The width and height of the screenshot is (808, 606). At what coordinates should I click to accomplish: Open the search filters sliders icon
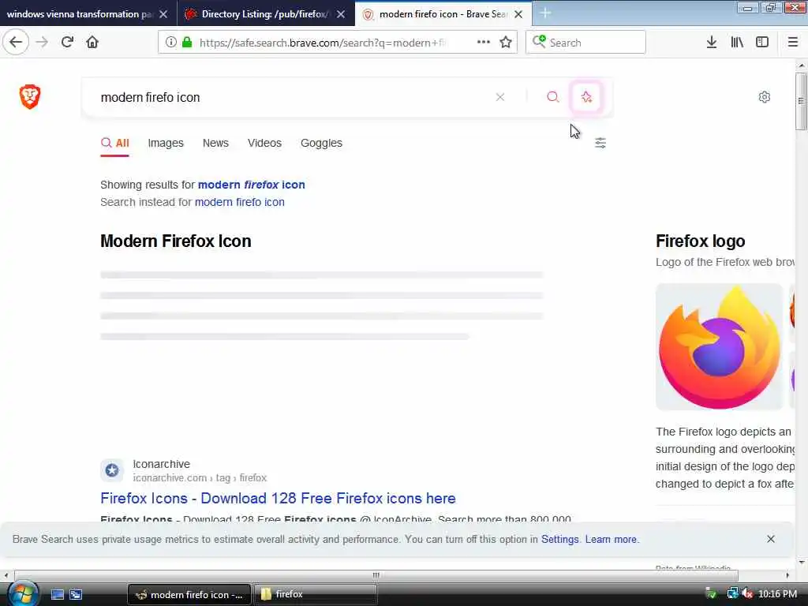[600, 143]
